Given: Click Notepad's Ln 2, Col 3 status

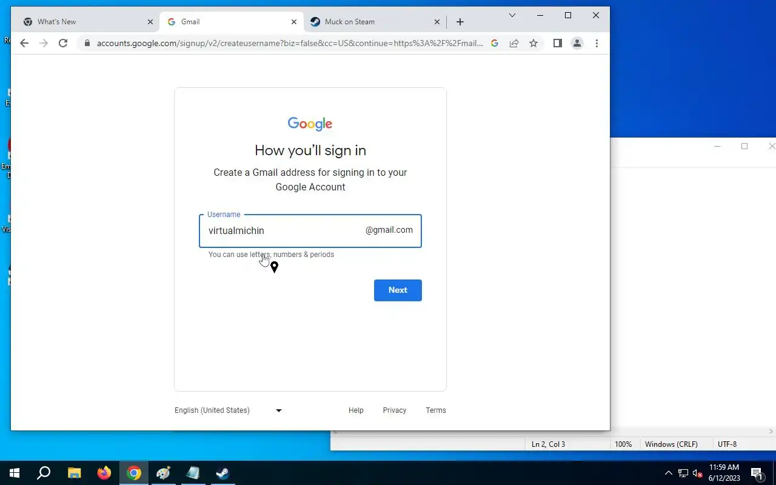Looking at the screenshot, I should coord(548,444).
